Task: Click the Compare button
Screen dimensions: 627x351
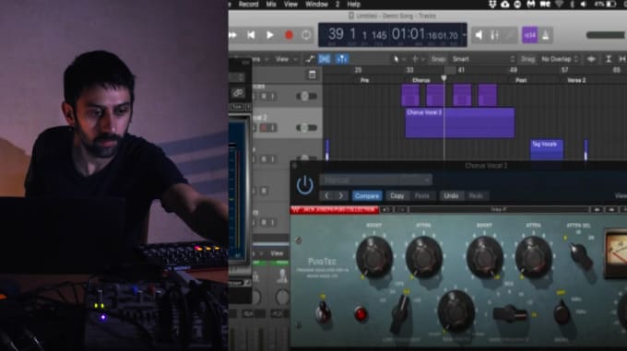Action: (x=367, y=195)
